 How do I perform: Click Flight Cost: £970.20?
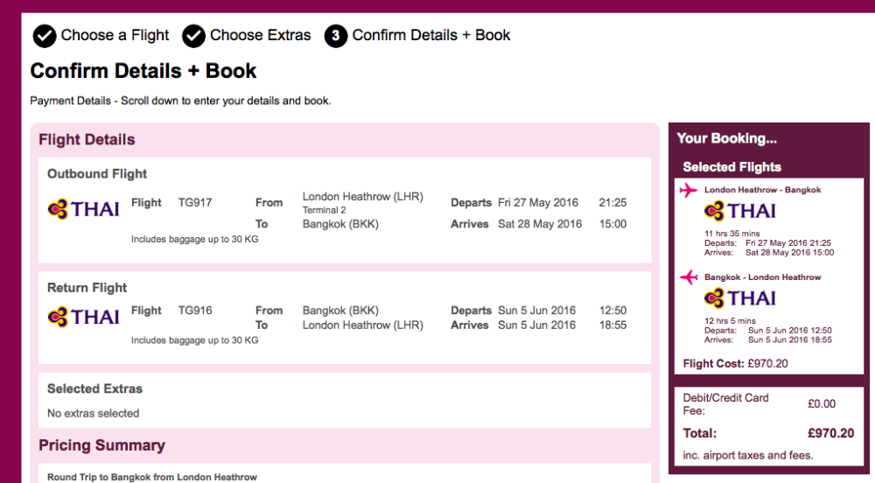[x=736, y=364]
